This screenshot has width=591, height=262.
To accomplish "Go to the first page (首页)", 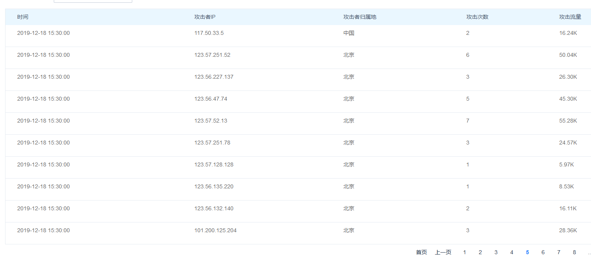I will (x=421, y=252).
